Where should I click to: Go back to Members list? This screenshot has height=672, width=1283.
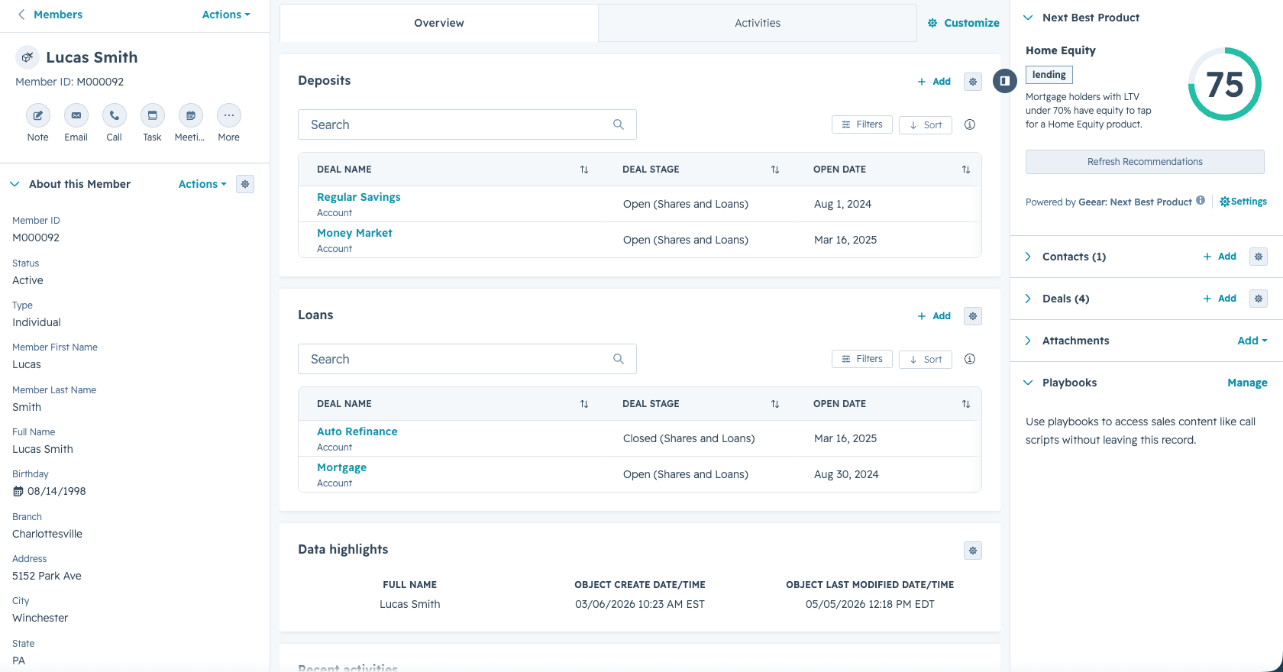click(50, 15)
